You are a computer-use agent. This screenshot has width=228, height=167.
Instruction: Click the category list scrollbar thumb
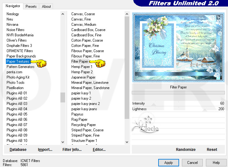[x=63, y=97]
